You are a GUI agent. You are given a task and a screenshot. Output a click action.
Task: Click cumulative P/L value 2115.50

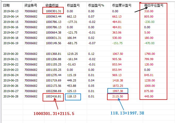pos(118,96)
